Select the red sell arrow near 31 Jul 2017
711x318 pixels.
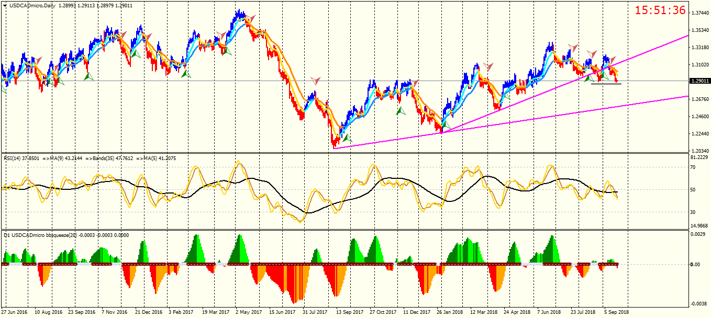pos(315,81)
